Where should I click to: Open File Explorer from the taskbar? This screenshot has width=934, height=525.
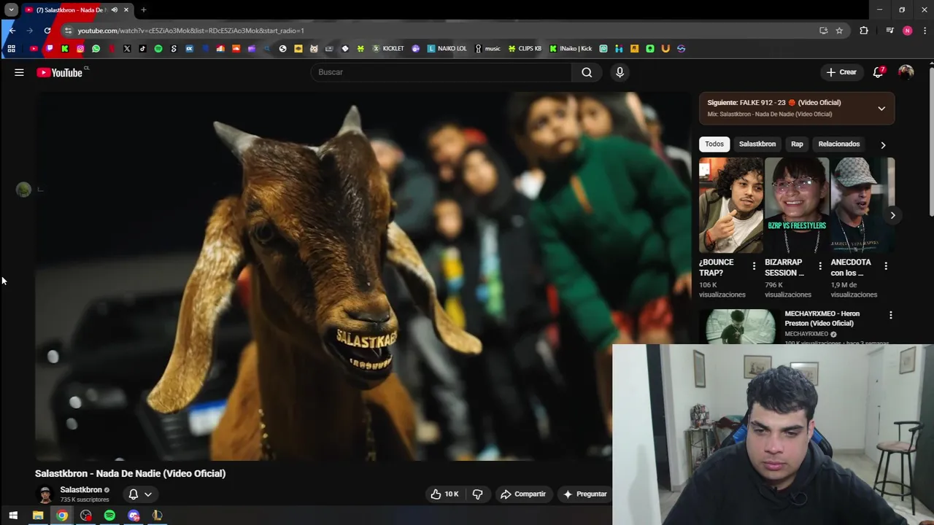38,516
